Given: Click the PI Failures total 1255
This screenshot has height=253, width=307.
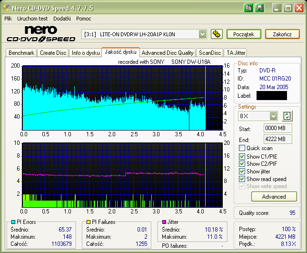Looking at the screenshot, I should pyautogui.click(x=141, y=244).
